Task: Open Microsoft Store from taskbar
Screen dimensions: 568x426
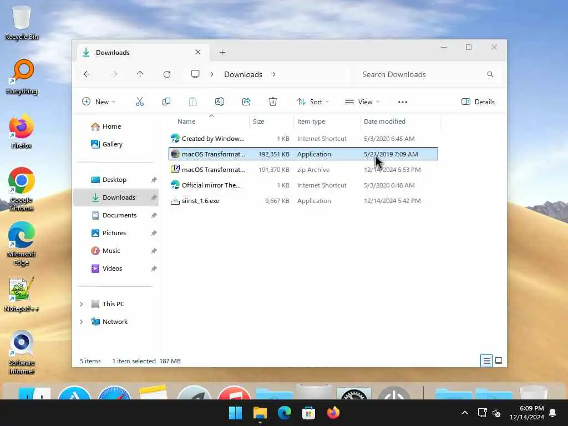Action: pyautogui.click(x=308, y=413)
